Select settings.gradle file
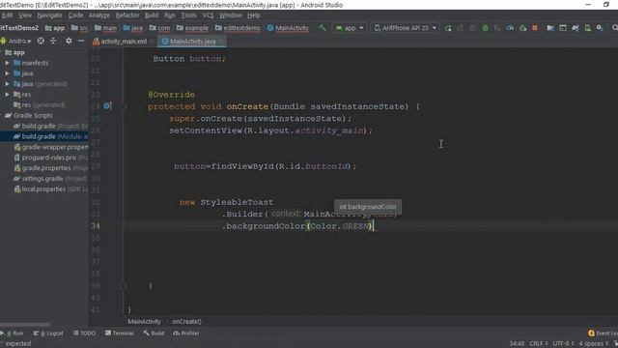618x348 pixels. (x=49, y=179)
